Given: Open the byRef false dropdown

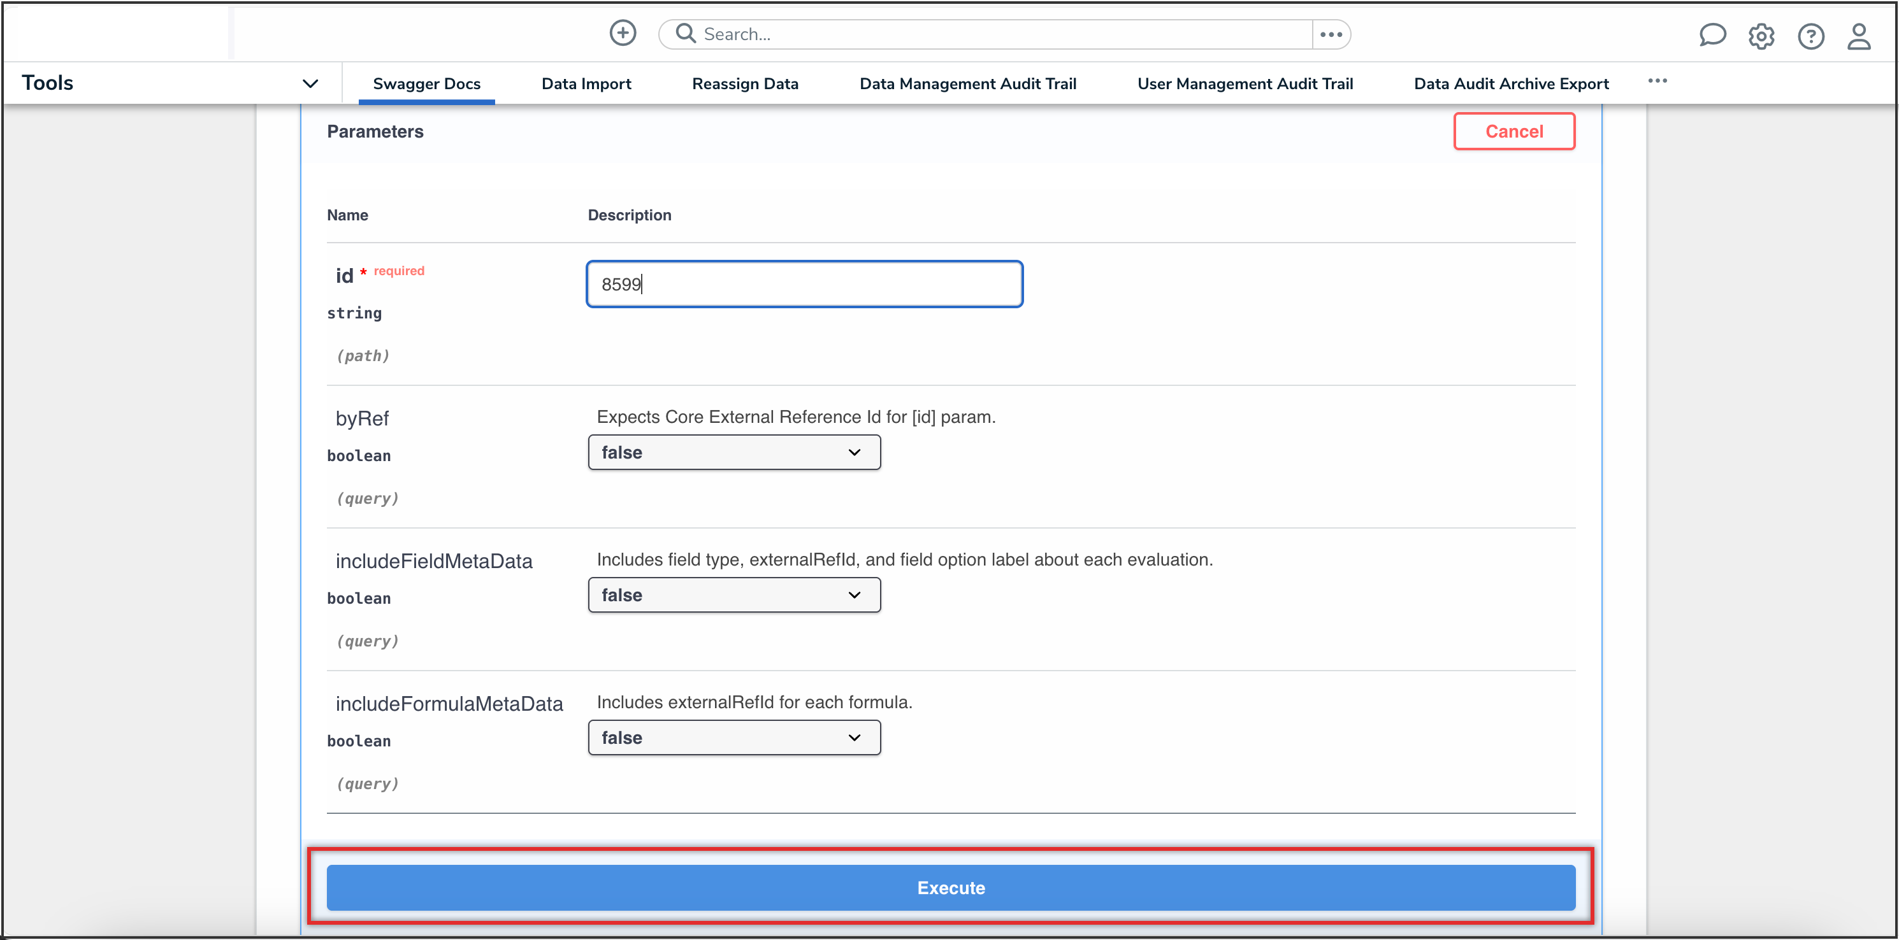Looking at the screenshot, I should [x=733, y=452].
